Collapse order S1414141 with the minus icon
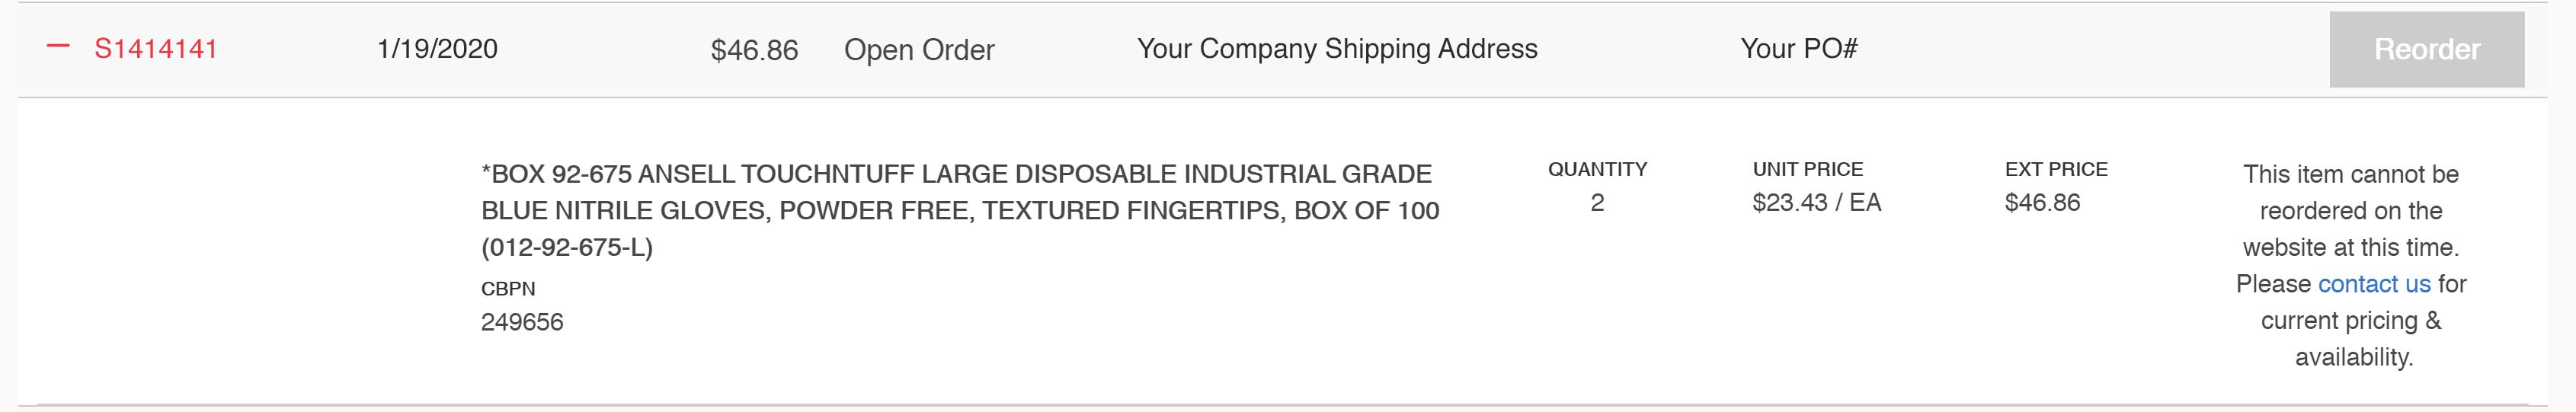 (58, 47)
